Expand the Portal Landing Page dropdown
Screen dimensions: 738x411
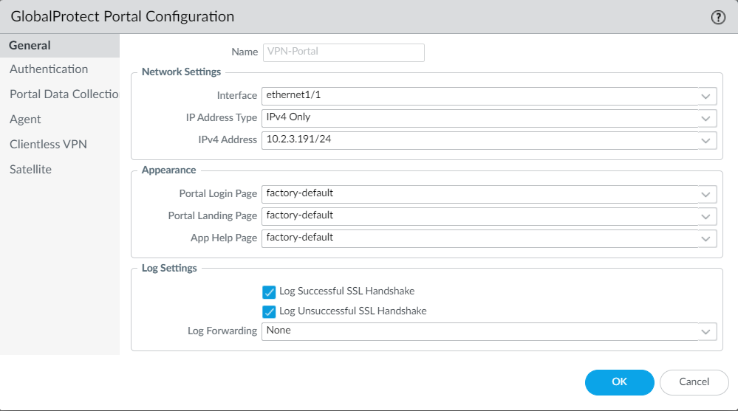pos(705,216)
